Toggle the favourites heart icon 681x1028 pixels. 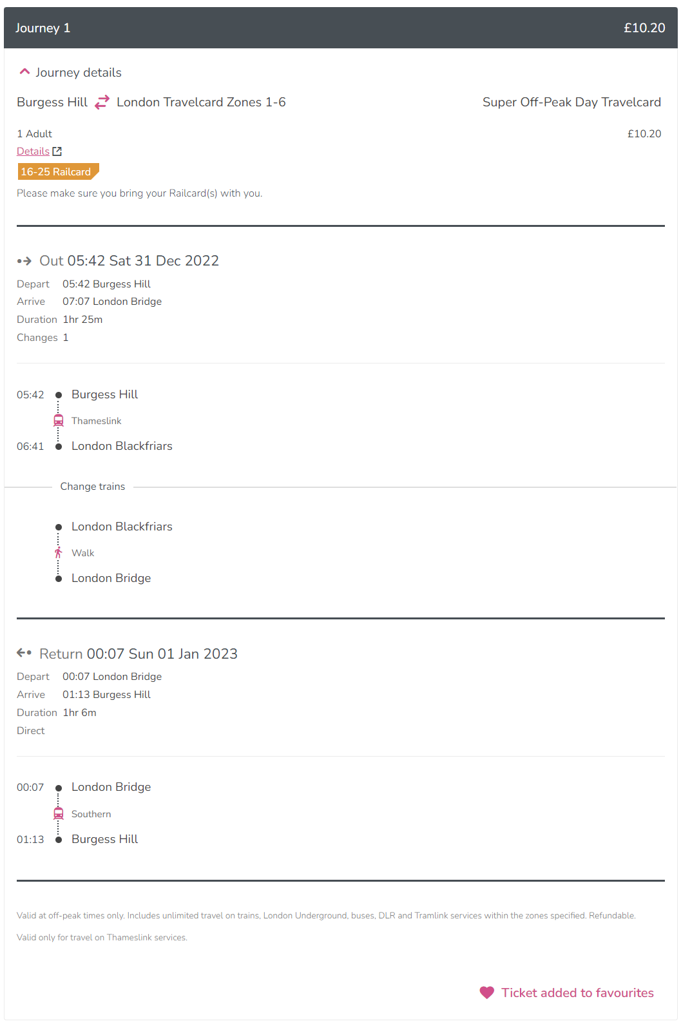(x=487, y=993)
